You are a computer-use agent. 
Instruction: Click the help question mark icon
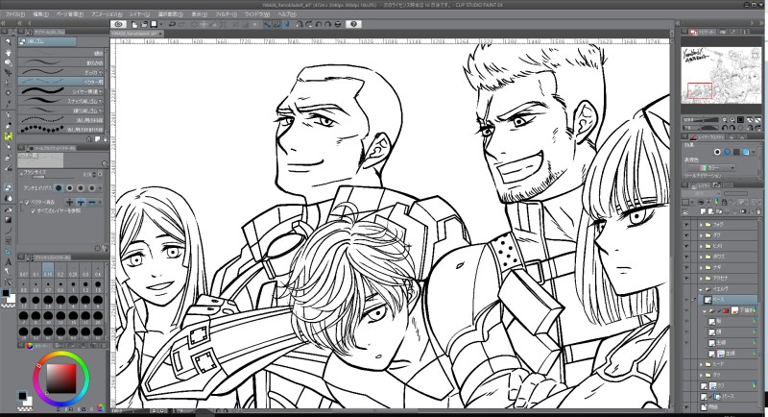coord(353,23)
